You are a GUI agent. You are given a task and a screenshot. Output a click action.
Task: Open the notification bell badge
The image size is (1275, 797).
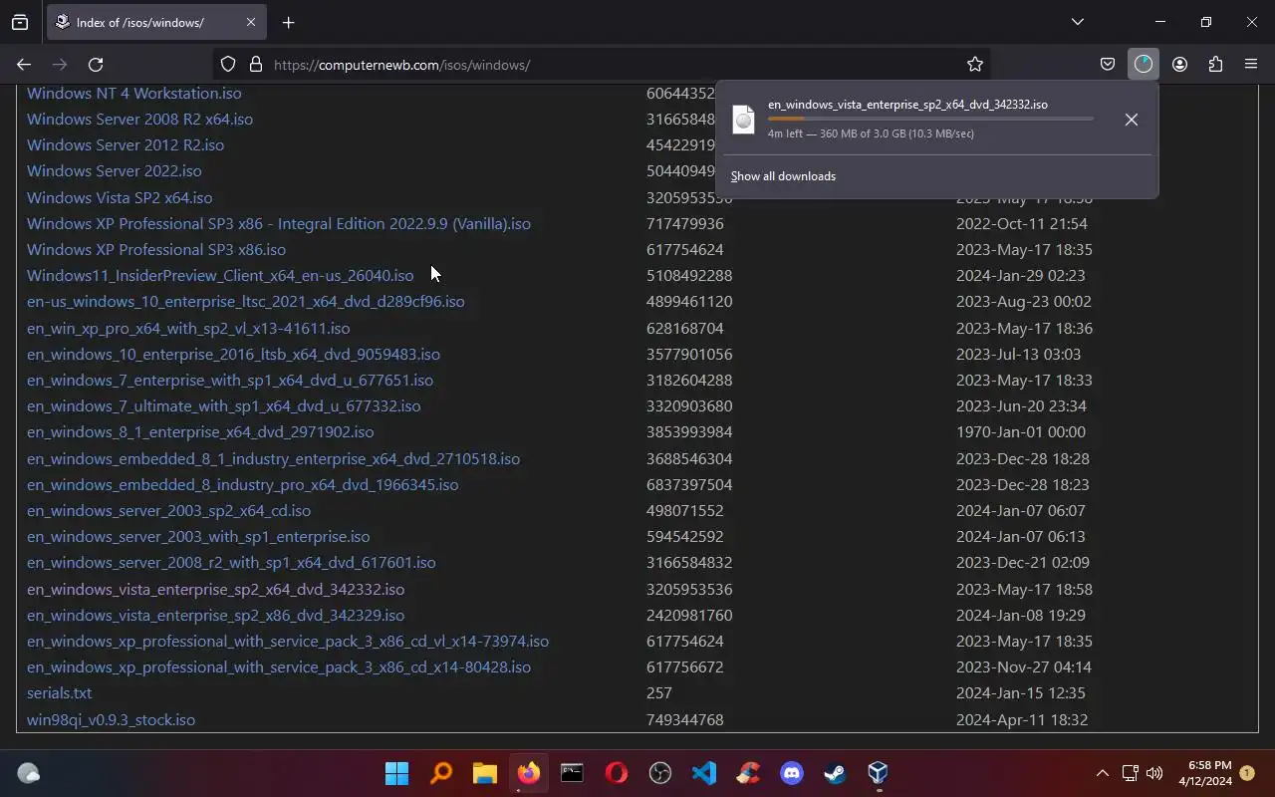tap(1247, 773)
